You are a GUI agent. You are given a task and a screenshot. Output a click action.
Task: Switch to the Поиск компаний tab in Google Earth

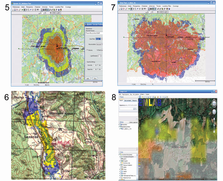click(128, 101)
